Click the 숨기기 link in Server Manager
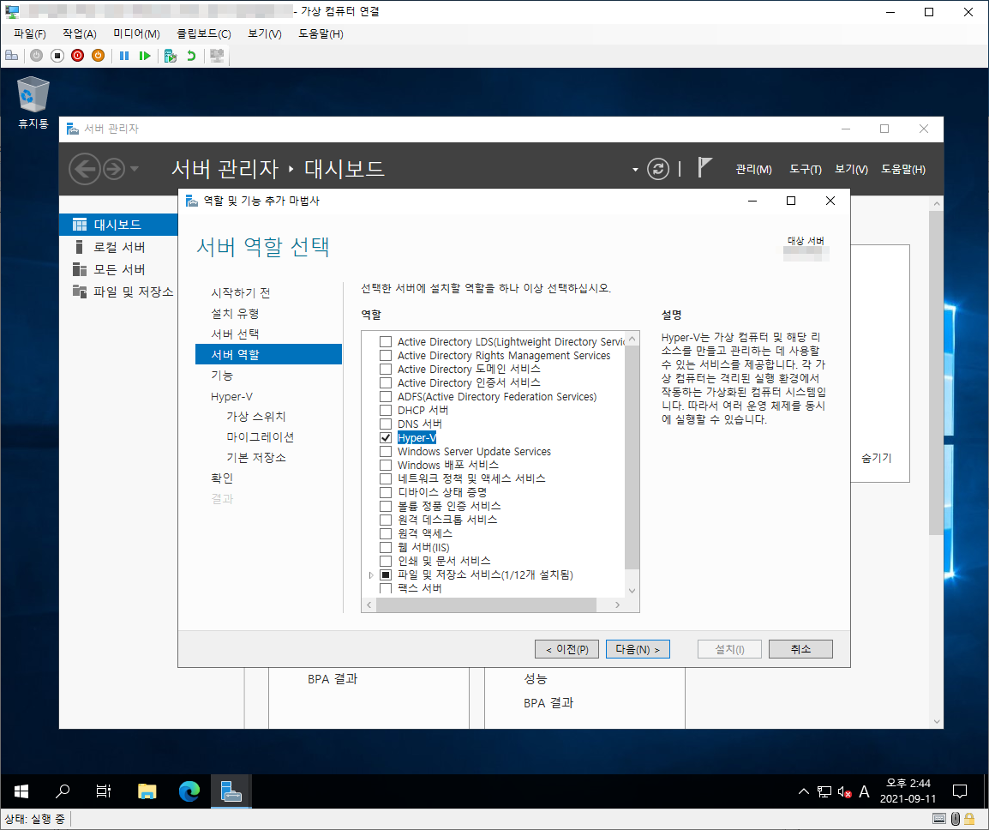 [x=877, y=458]
